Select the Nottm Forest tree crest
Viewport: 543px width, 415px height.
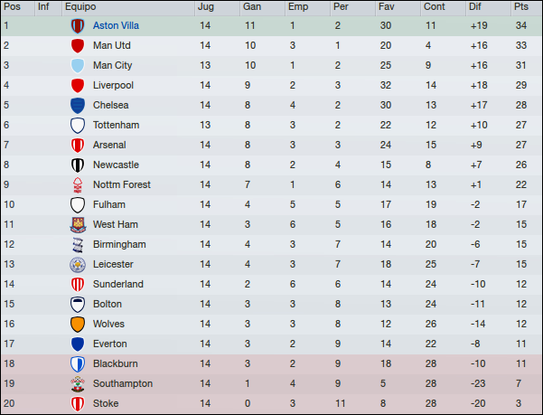[78, 185]
